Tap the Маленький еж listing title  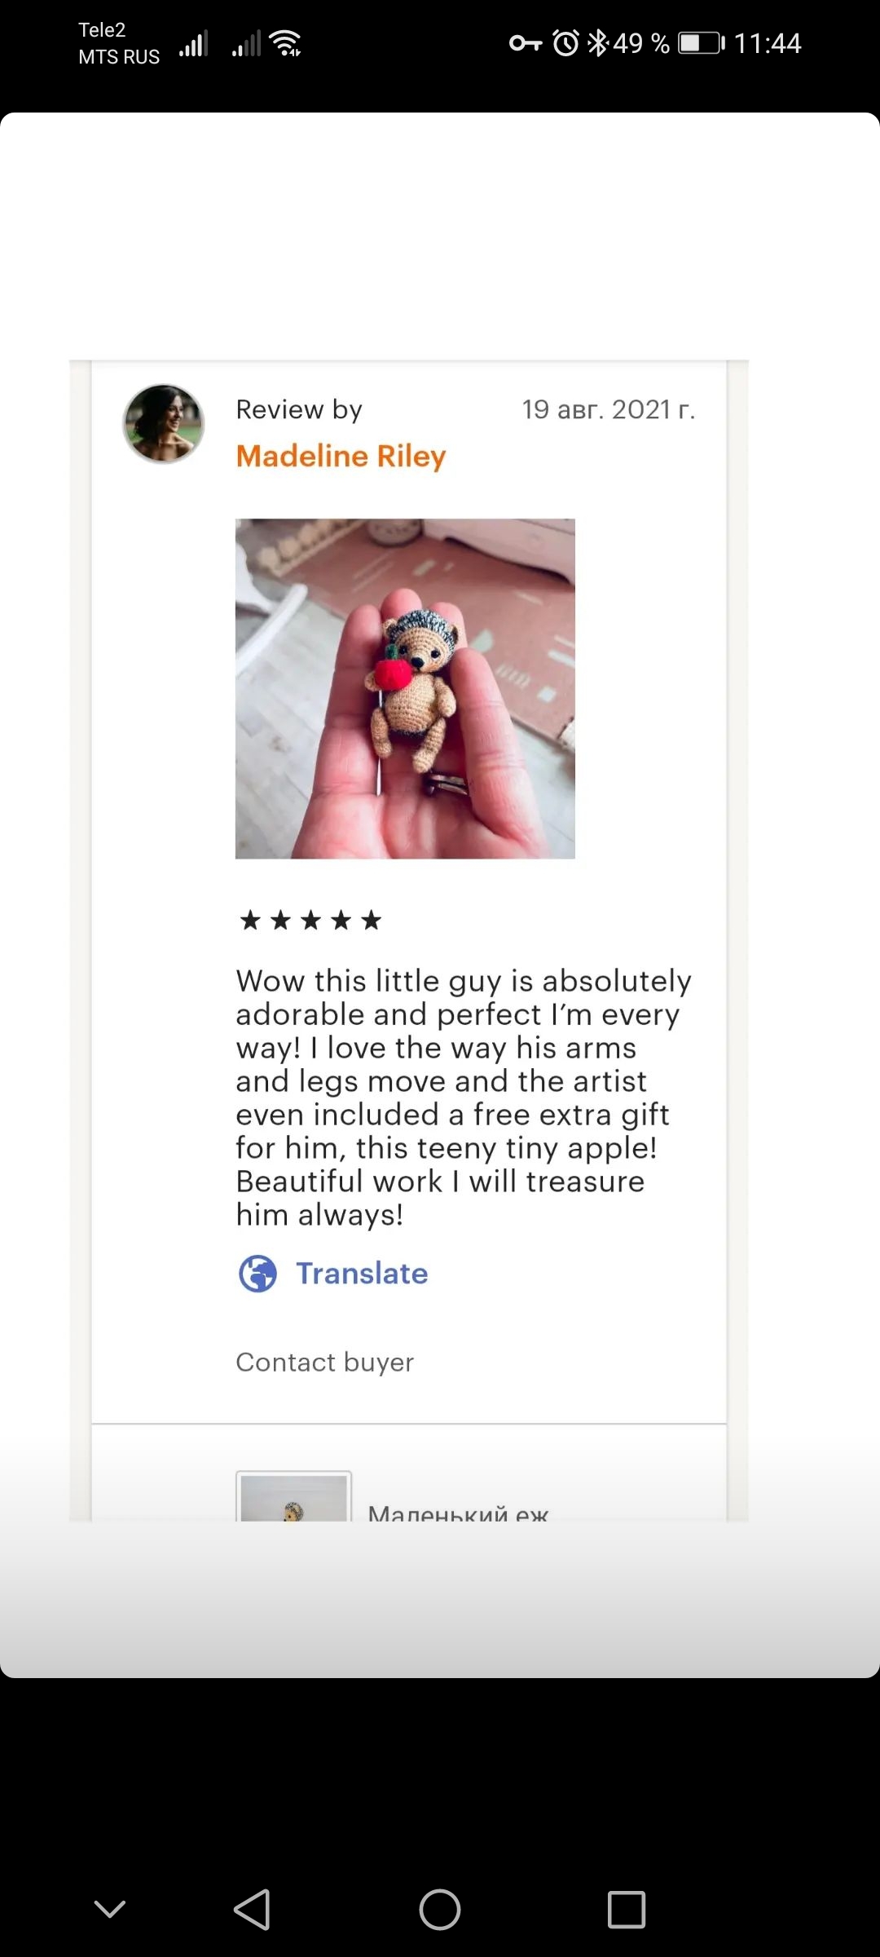(458, 1513)
